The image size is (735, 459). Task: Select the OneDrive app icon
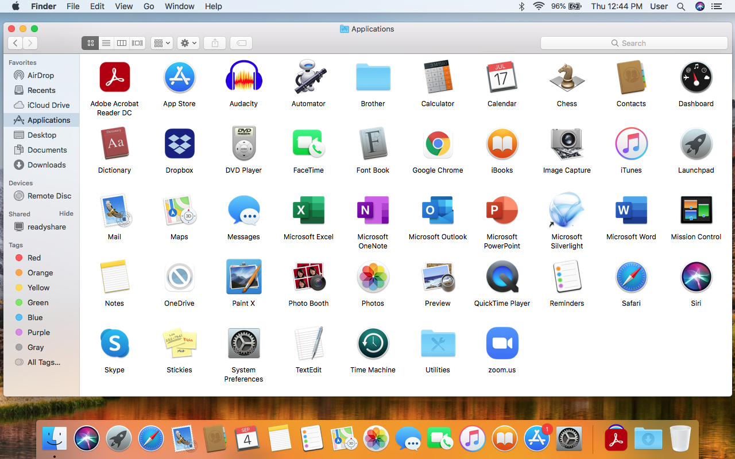[179, 277]
